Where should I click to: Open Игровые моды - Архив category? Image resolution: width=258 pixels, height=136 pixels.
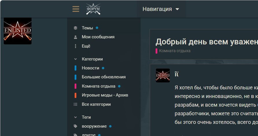click(105, 95)
